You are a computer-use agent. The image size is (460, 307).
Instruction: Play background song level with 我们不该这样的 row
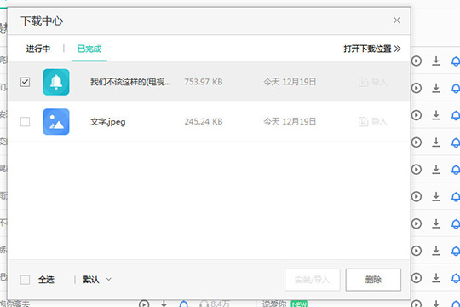coord(417,88)
